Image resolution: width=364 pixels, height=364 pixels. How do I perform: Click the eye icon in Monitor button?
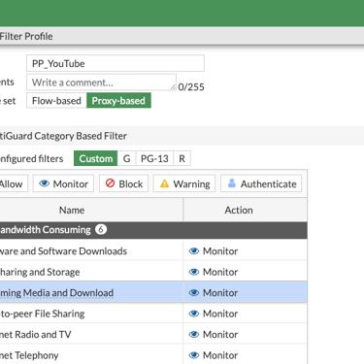[x=45, y=183]
